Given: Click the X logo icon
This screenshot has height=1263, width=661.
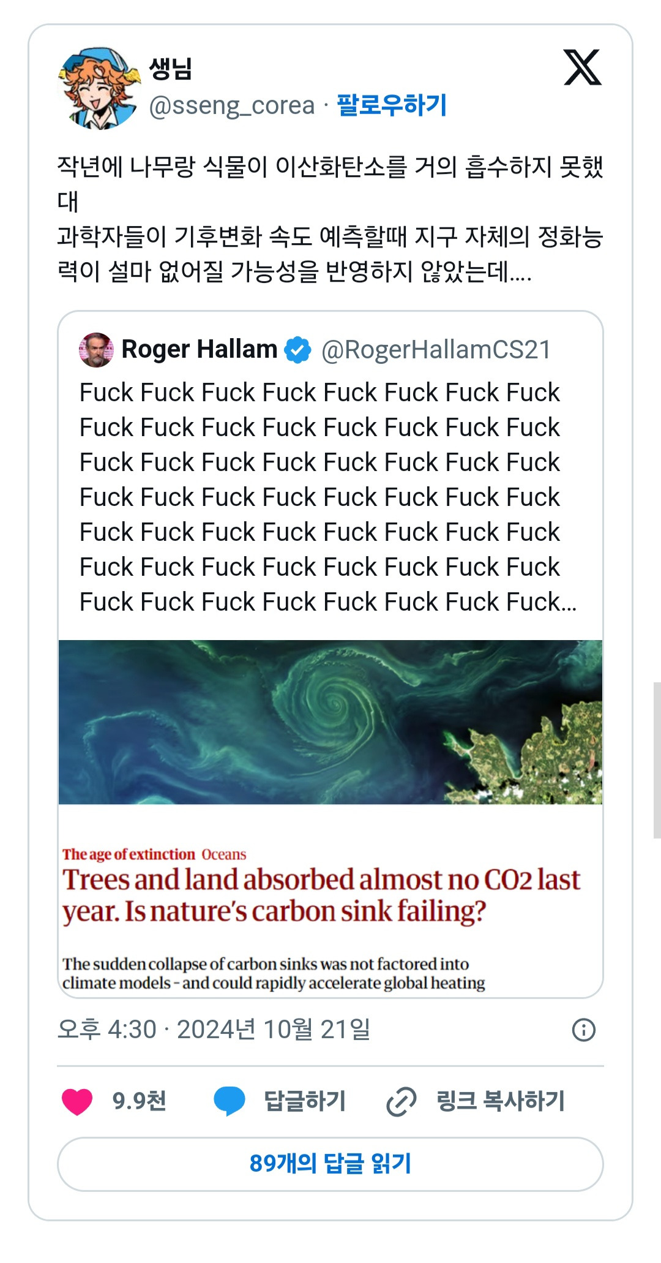Looking at the screenshot, I should pyautogui.click(x=582, y=67).
